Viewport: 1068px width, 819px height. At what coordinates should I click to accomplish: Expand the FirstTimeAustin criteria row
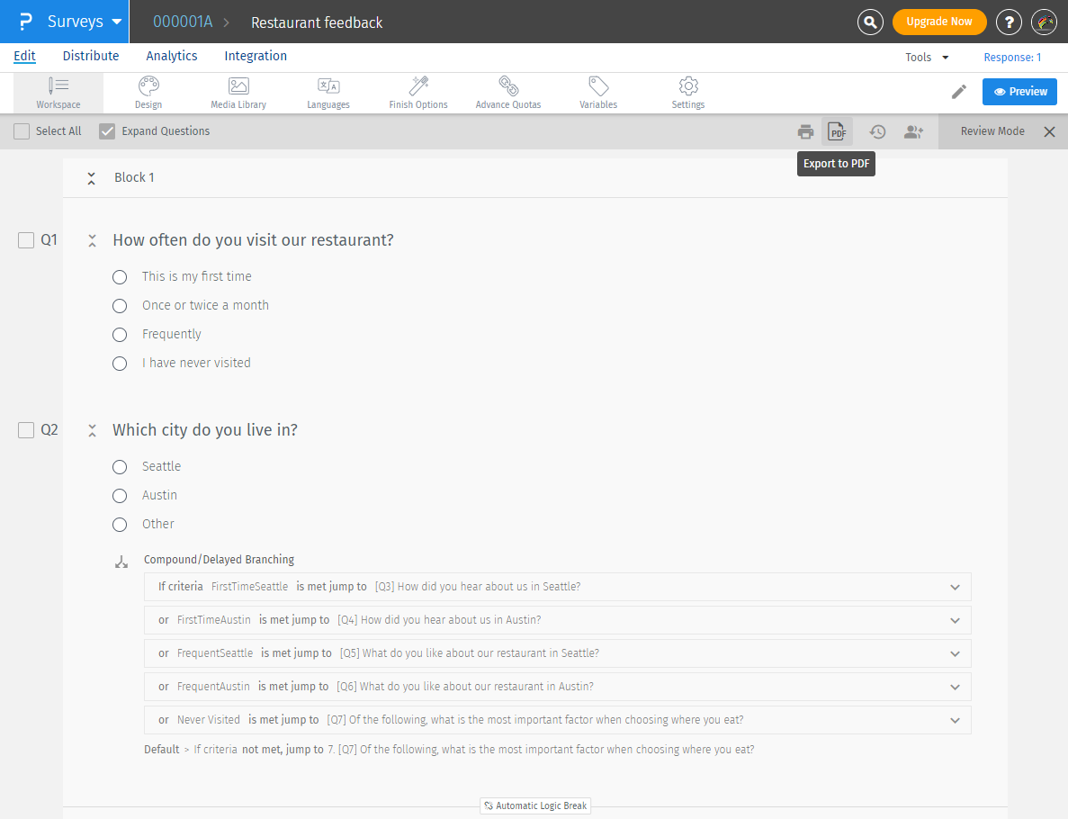pyautogui.click(x=955, y=621)
